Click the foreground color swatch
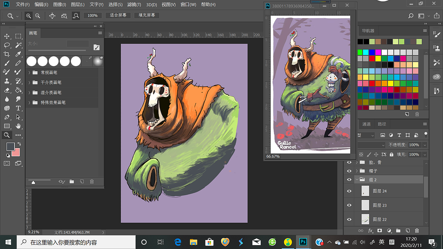The height and width of the screenshot is (249, 443). (x=10, y=146)
